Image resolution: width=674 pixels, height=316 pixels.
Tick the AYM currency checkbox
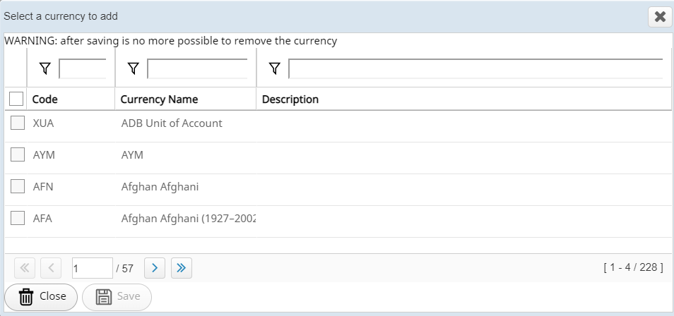pyautogui.click(x=18, y=154)
